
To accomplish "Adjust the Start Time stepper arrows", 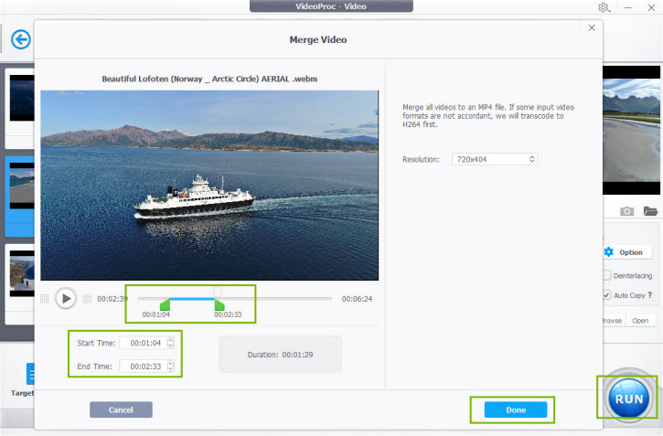I will point(170,343).
